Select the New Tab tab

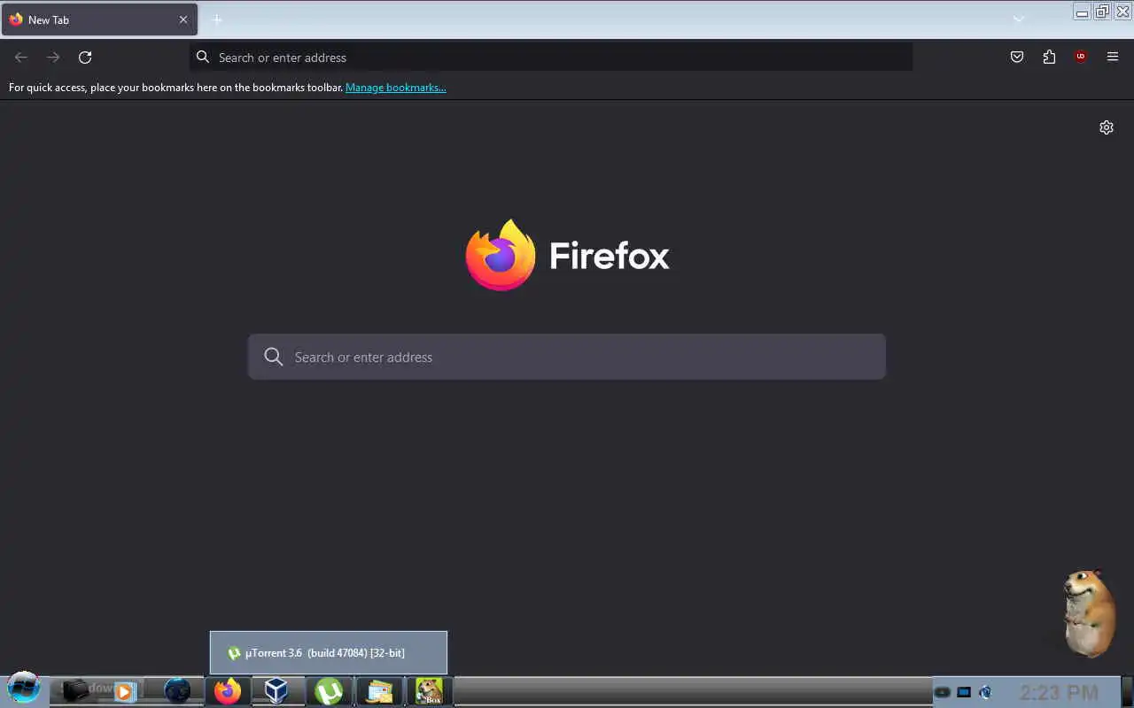[x=99, y=19]
